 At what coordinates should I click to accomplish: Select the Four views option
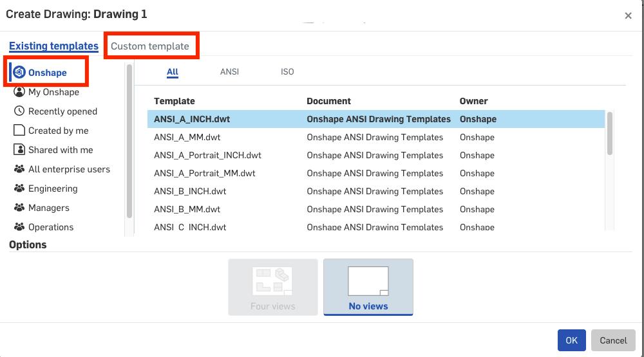pyautogui.click(x=273, y=287)
